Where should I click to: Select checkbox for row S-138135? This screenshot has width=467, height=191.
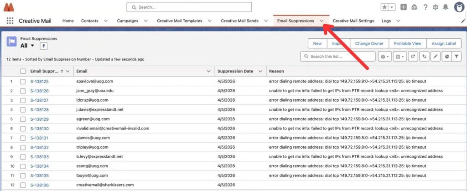point(23,176)
